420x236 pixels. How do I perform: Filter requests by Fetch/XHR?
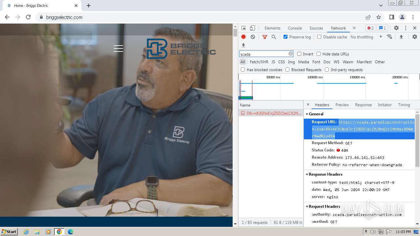pos(259,62)
